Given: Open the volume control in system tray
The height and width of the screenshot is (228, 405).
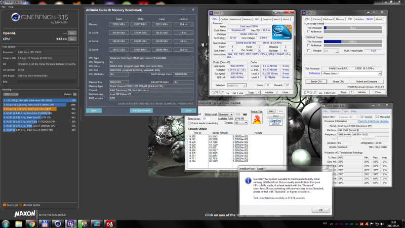Looking at the screenshot, I should point(382,224).
